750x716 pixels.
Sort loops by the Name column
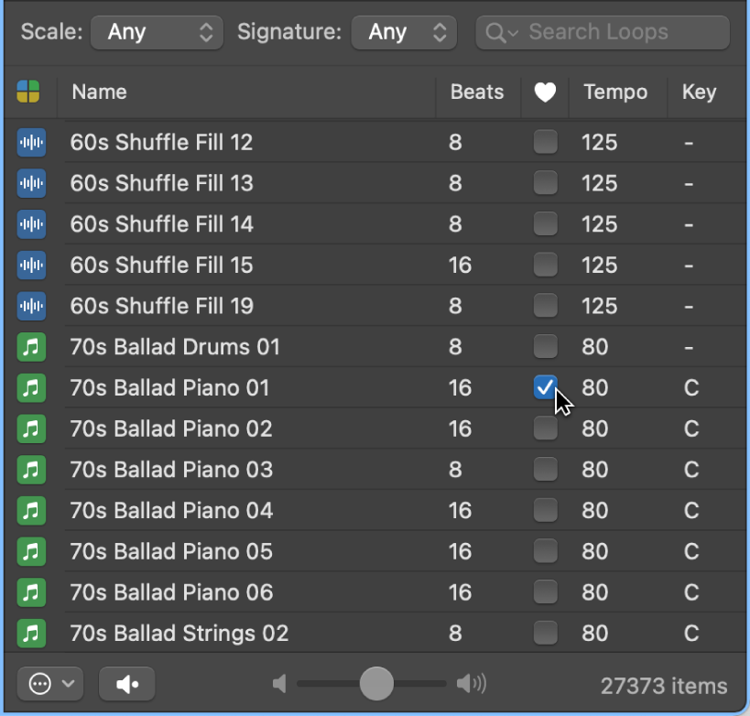click(100, 92)
